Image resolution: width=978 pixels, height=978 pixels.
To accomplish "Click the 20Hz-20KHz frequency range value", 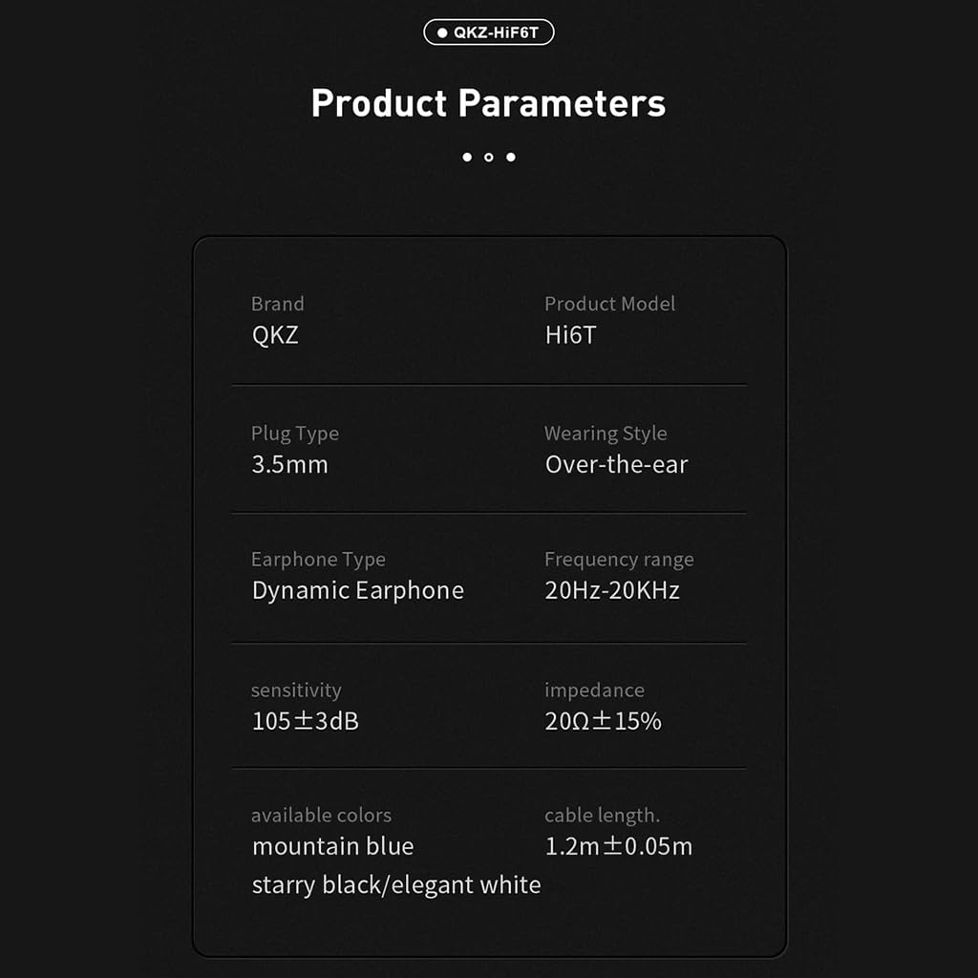I will 612,590.
